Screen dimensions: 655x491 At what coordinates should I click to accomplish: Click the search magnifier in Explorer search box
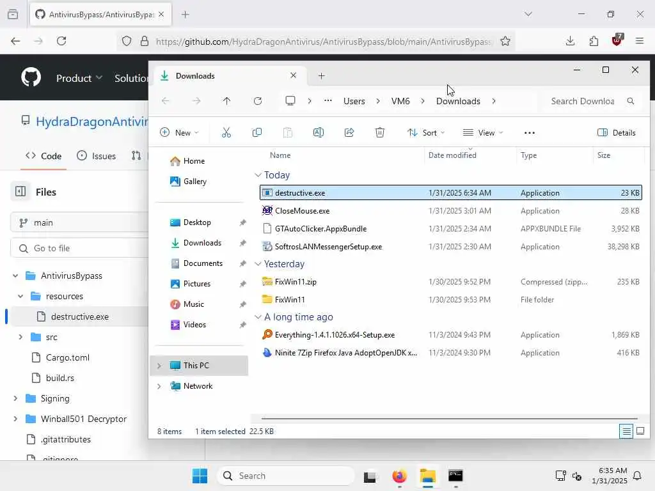pyautogui.click(x=630, y=101)
